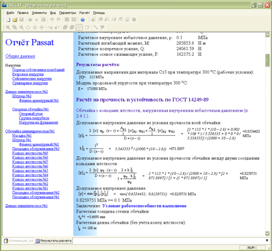Click the grayed floppy-disk Save icon
The image size is (272, 251).
pos(21,20)
